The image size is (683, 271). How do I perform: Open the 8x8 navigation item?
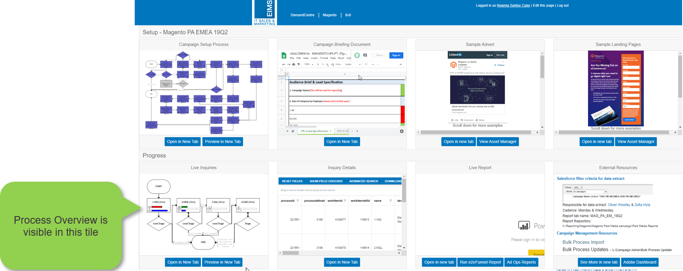348,15
